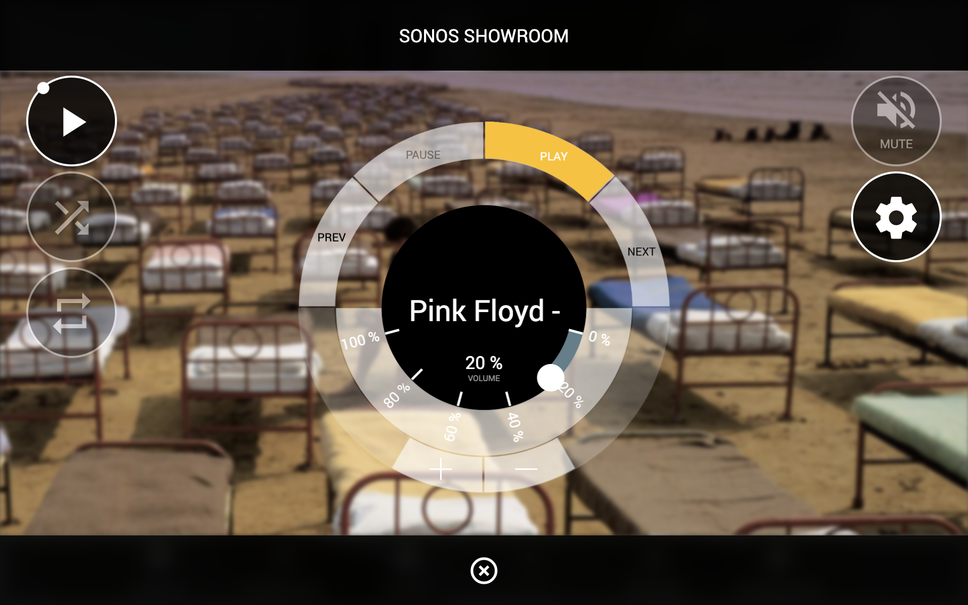Screen dimensions: 968x605
Task: Set volume to 100 % mark
Action: point(360,341)
